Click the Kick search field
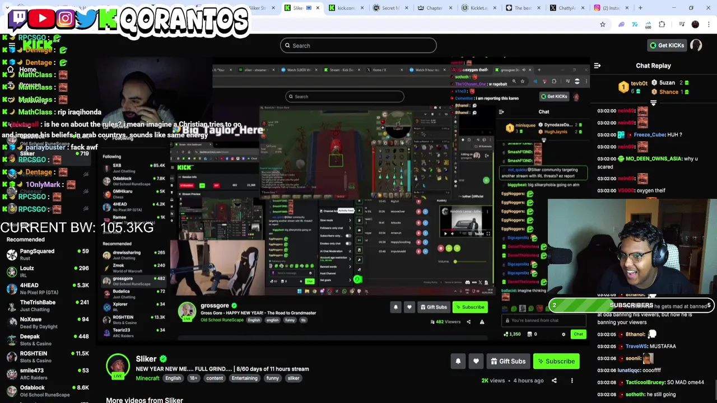Viewport: 717px width, 403px height. pyautogui.click(x=358, y=45)
